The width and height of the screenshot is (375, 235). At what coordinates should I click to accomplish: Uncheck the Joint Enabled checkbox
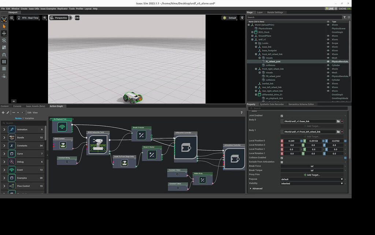coord(282,115)
